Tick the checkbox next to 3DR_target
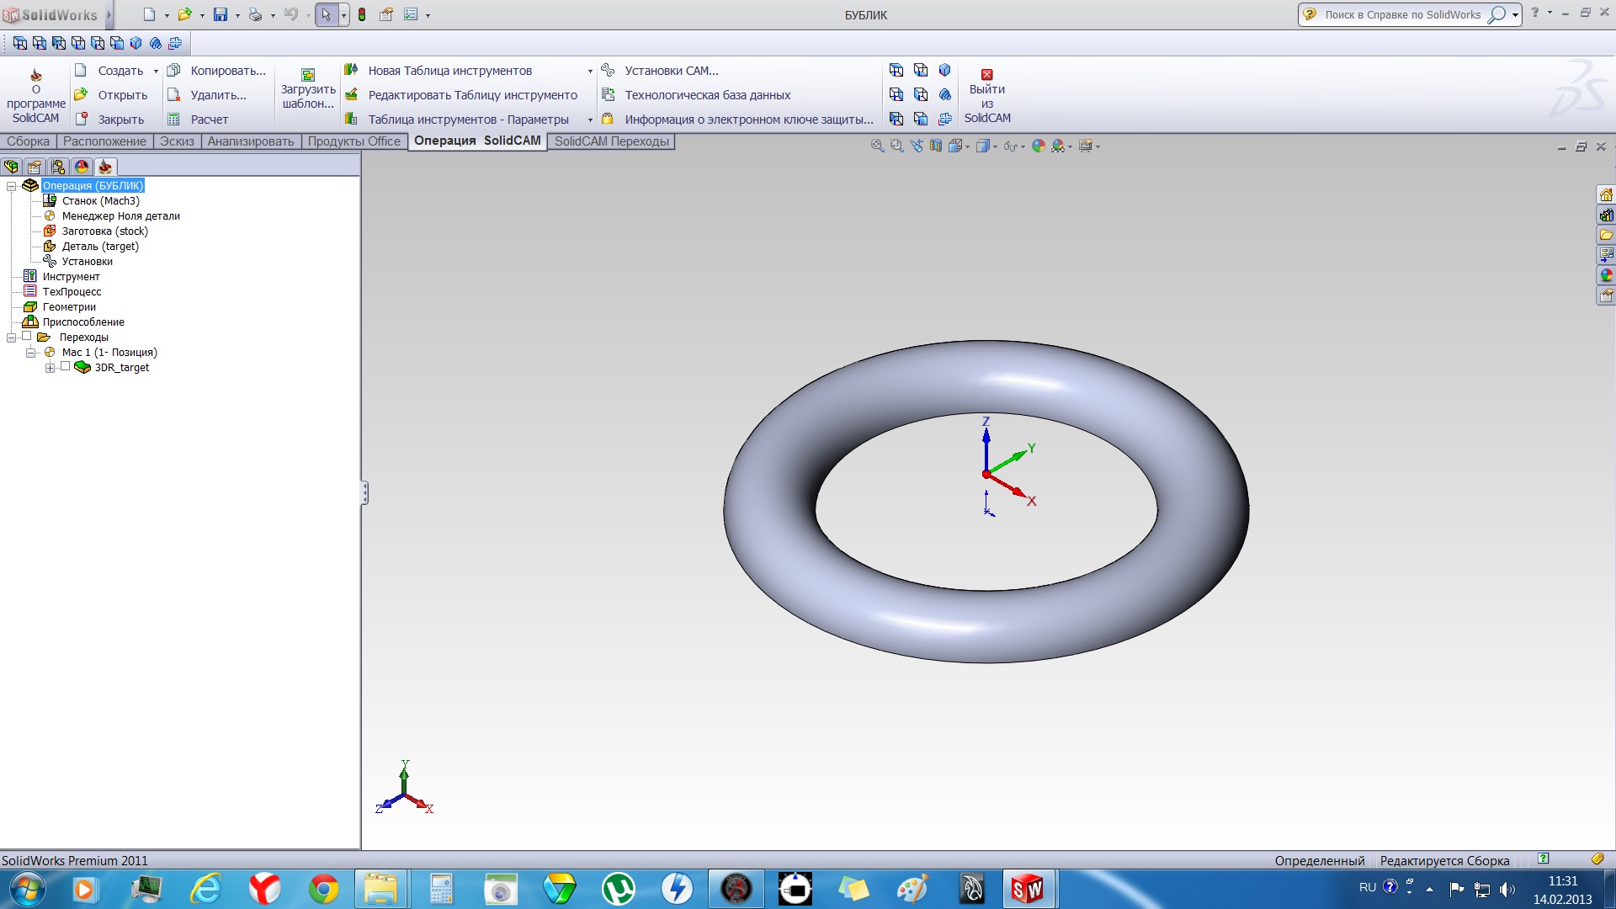 coord(66,367)
